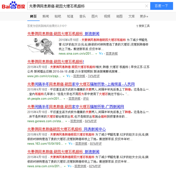The width and height of the screenshot is (176, 169).
Task: Click the 85%好评 rating link
Action: [96, 144]
